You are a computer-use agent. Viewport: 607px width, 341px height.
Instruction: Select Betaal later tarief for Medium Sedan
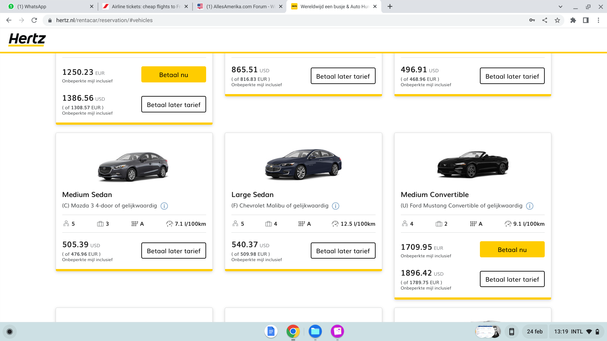pos(174,251)
